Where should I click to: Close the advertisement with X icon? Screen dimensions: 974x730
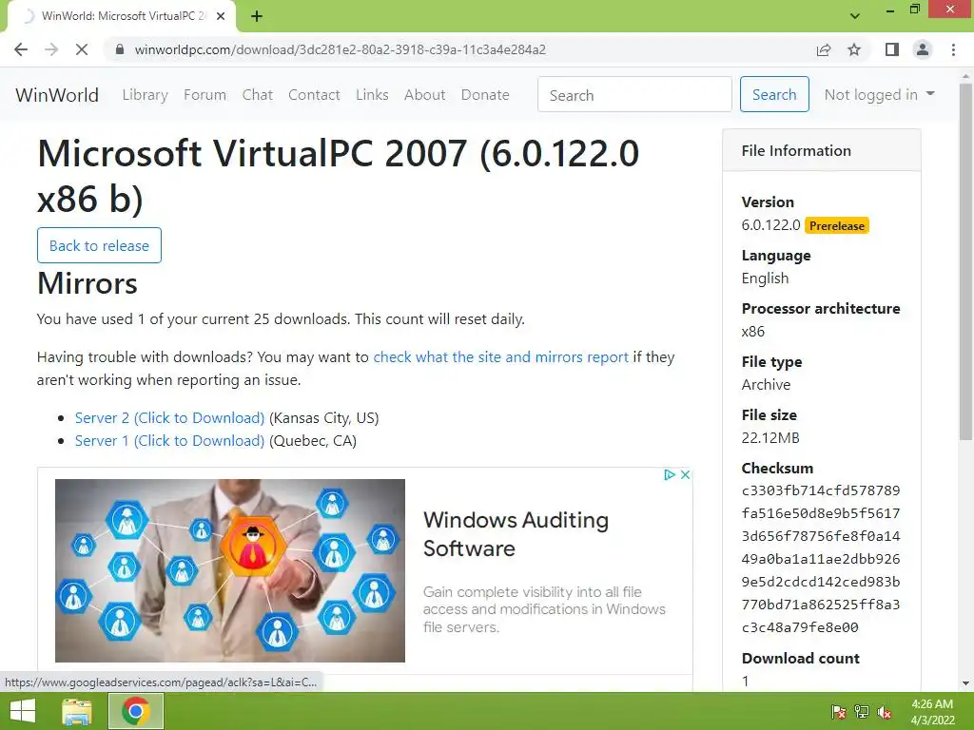point(685,475)
